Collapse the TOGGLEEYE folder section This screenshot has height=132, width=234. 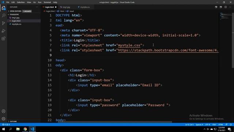click(x=24, y=15)
